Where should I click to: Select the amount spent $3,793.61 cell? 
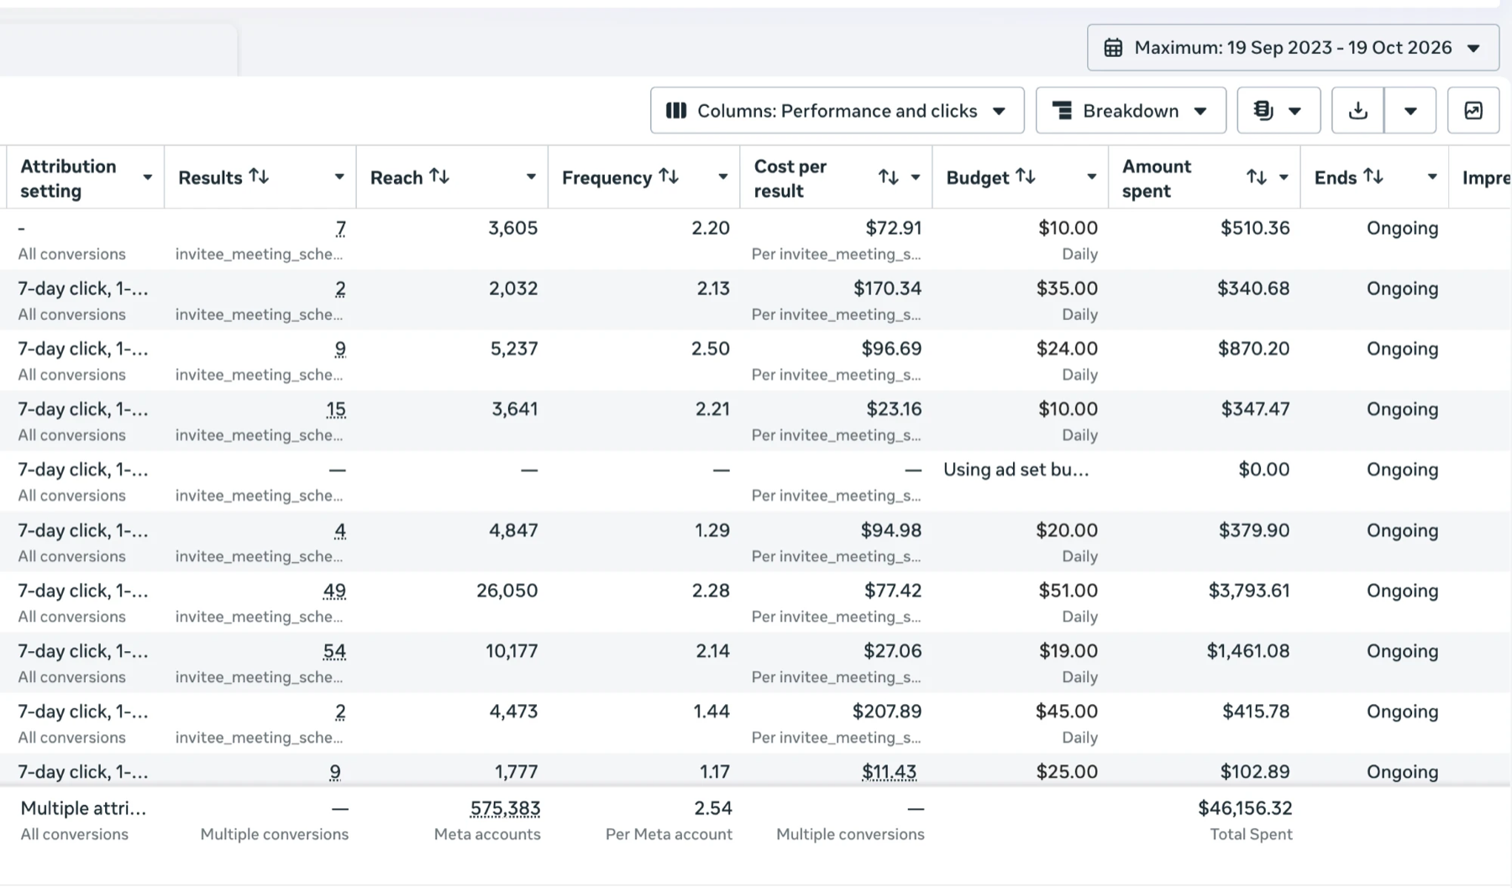coord(1249,591)
